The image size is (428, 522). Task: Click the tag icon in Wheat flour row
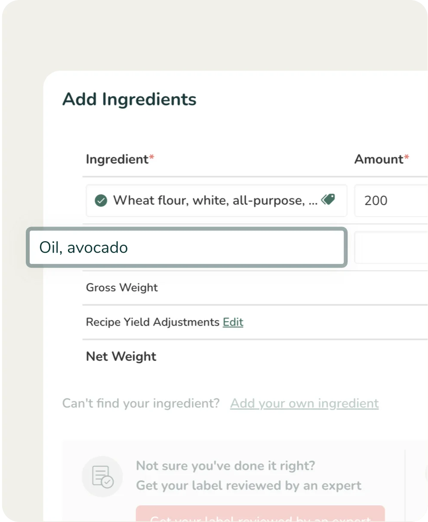tap(328, 199)
